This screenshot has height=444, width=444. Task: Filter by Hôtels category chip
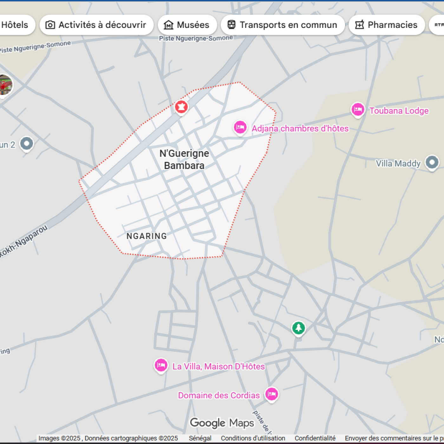(x=15, y=25)
